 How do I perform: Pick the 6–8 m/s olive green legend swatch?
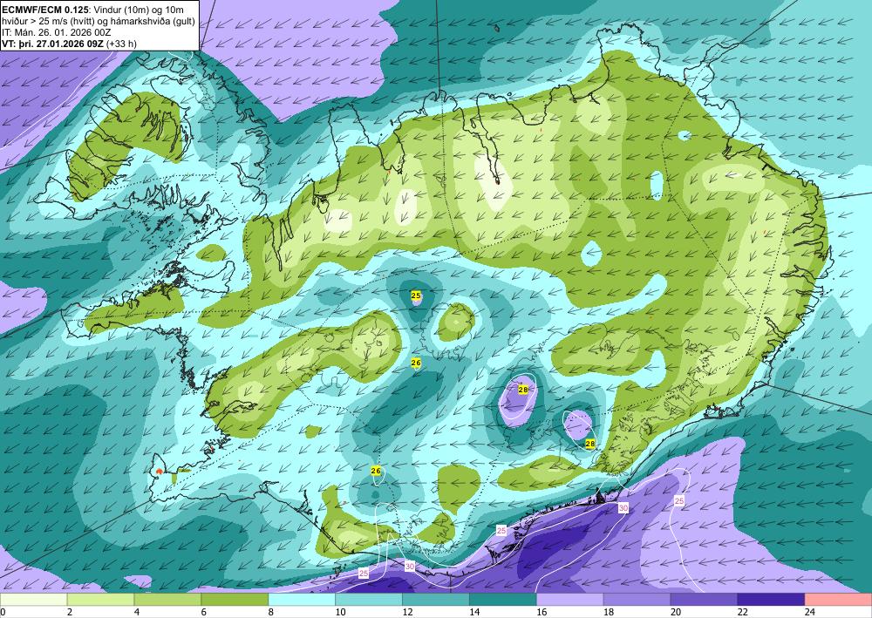pos(235,600)
